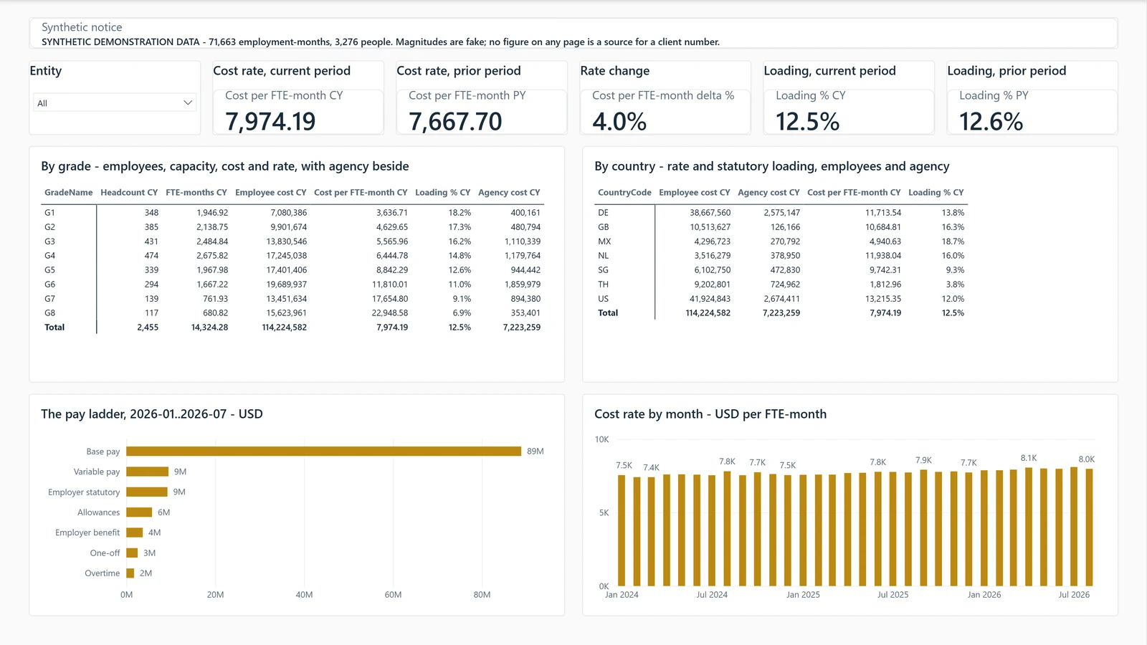Click the Jan 2024 column in cost rate chart
Image resolution: width=1147 pixels, height=645 pixels.
pos(622,531)
